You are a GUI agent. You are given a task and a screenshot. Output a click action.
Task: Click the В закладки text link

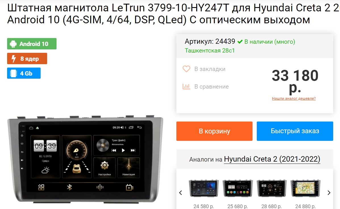(x=210, y=69)
